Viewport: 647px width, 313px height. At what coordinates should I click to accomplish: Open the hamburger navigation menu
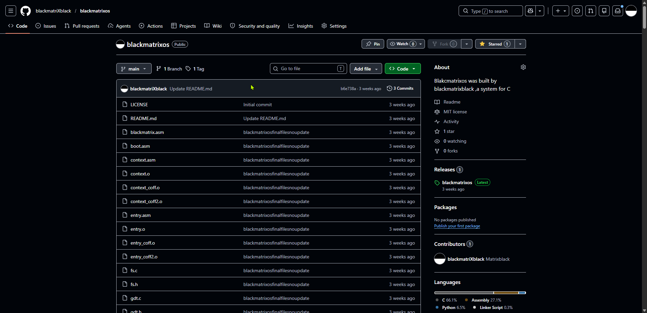[11, 11]
